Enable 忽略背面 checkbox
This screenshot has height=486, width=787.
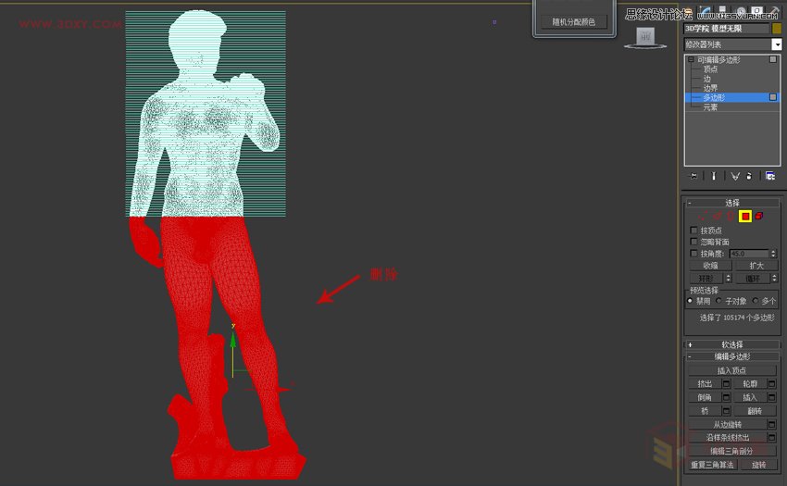(x=693, y=242)
